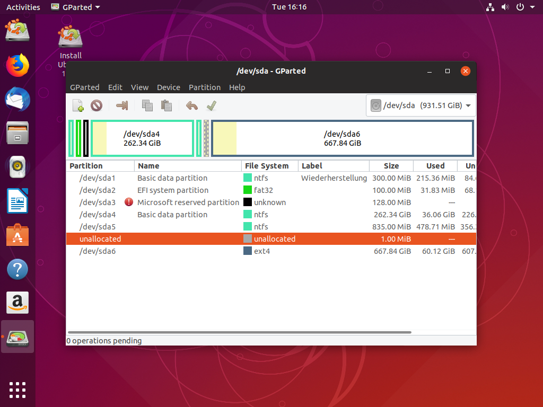Launch Firefox from the dock
Image resolution: width=543 pixels, height=407 pixels.
point(17,65)
